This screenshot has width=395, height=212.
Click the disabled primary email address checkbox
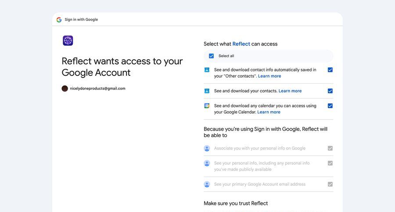(x=330, y=184)
